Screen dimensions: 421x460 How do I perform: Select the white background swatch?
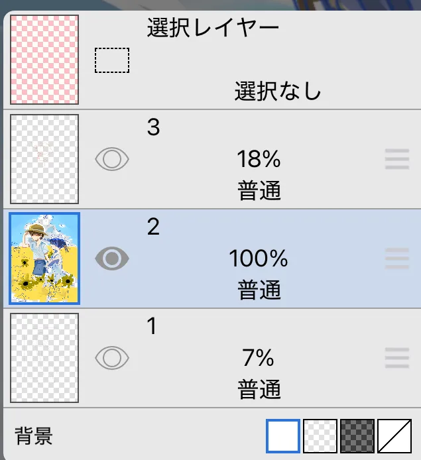pos(284,435)
